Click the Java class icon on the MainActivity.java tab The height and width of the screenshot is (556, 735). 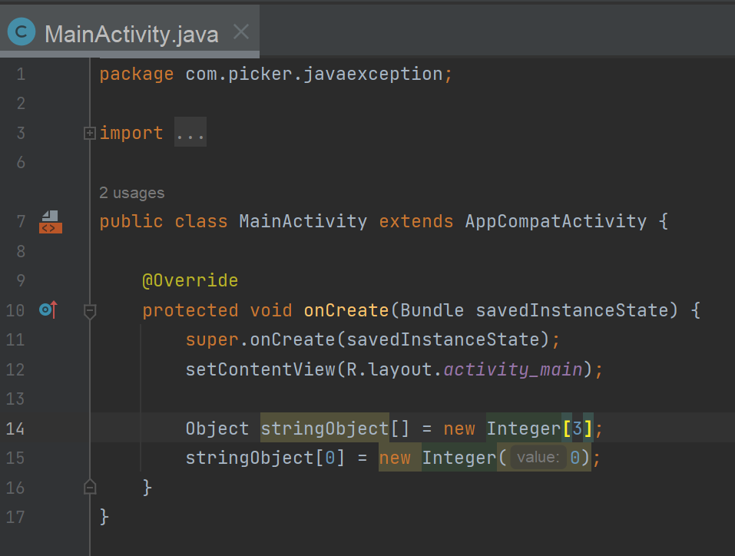coord(22,32)
